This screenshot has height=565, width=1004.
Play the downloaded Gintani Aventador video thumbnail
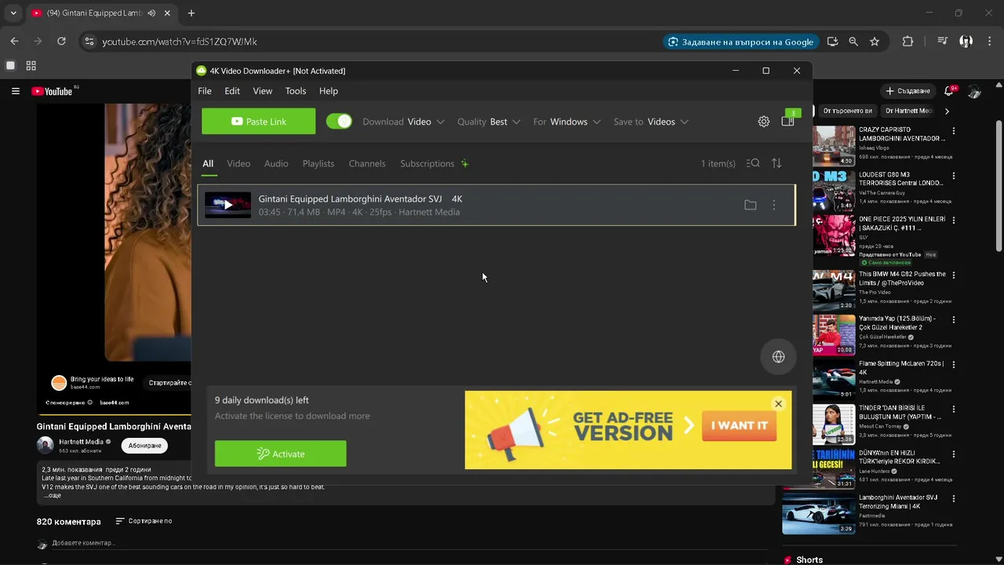227,205
